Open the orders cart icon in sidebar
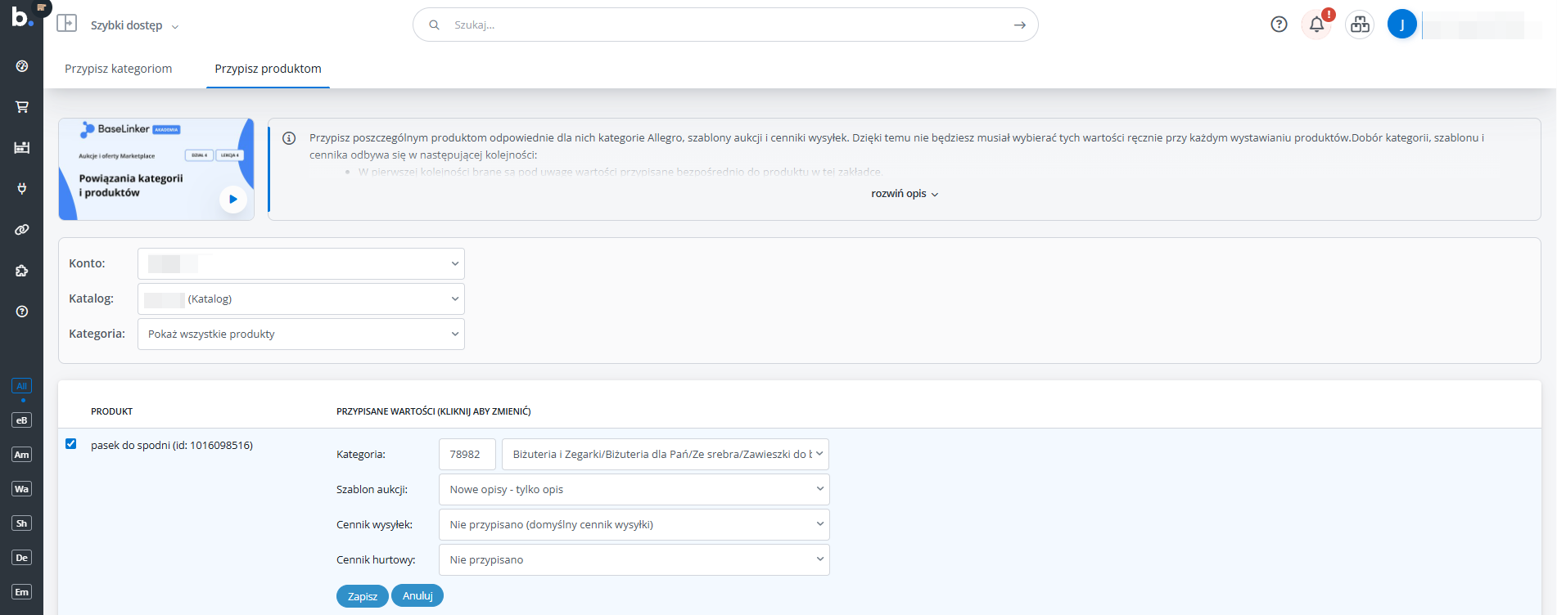Screen dimensions: 1557x615 (22, 107)
